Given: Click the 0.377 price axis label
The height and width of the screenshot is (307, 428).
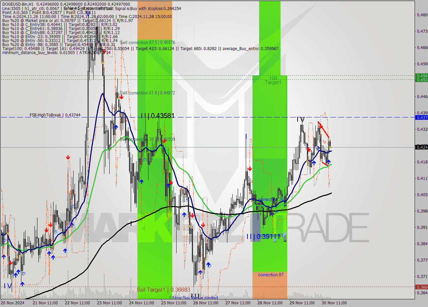Looking at the screenshot, I should 422,260.
